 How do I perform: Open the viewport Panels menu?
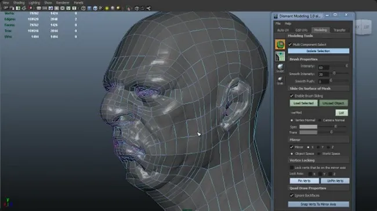[x=78, y=3]
